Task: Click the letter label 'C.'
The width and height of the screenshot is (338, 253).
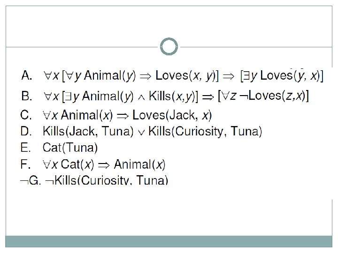Action: coord(27,114)
